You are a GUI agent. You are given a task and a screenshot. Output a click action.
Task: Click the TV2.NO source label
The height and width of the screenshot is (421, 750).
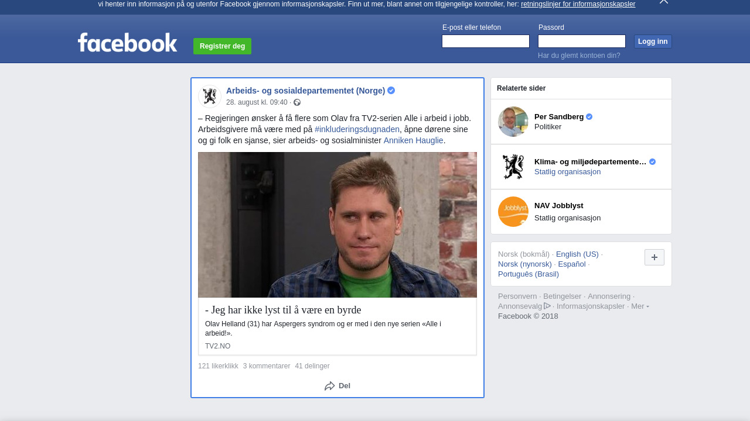pos(217,346)
